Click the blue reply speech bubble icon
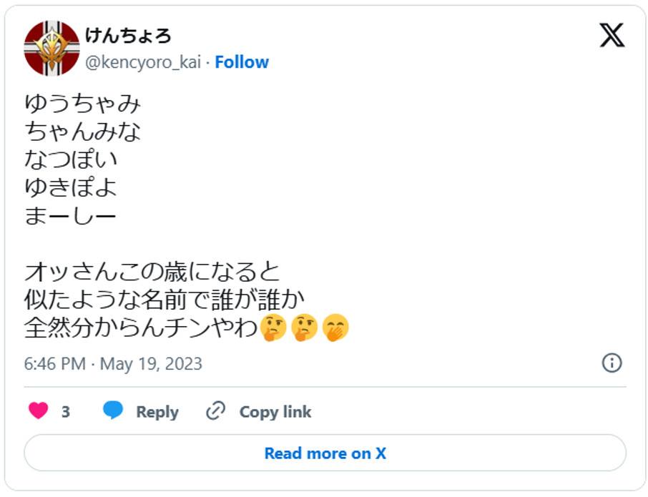Image resolution: width=648 pixels, height=497 pixels. pos(113,411)
